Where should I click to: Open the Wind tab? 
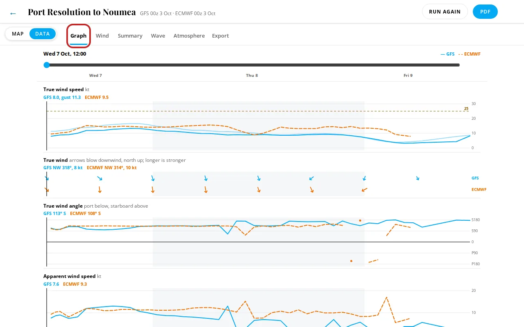(102, 36)
